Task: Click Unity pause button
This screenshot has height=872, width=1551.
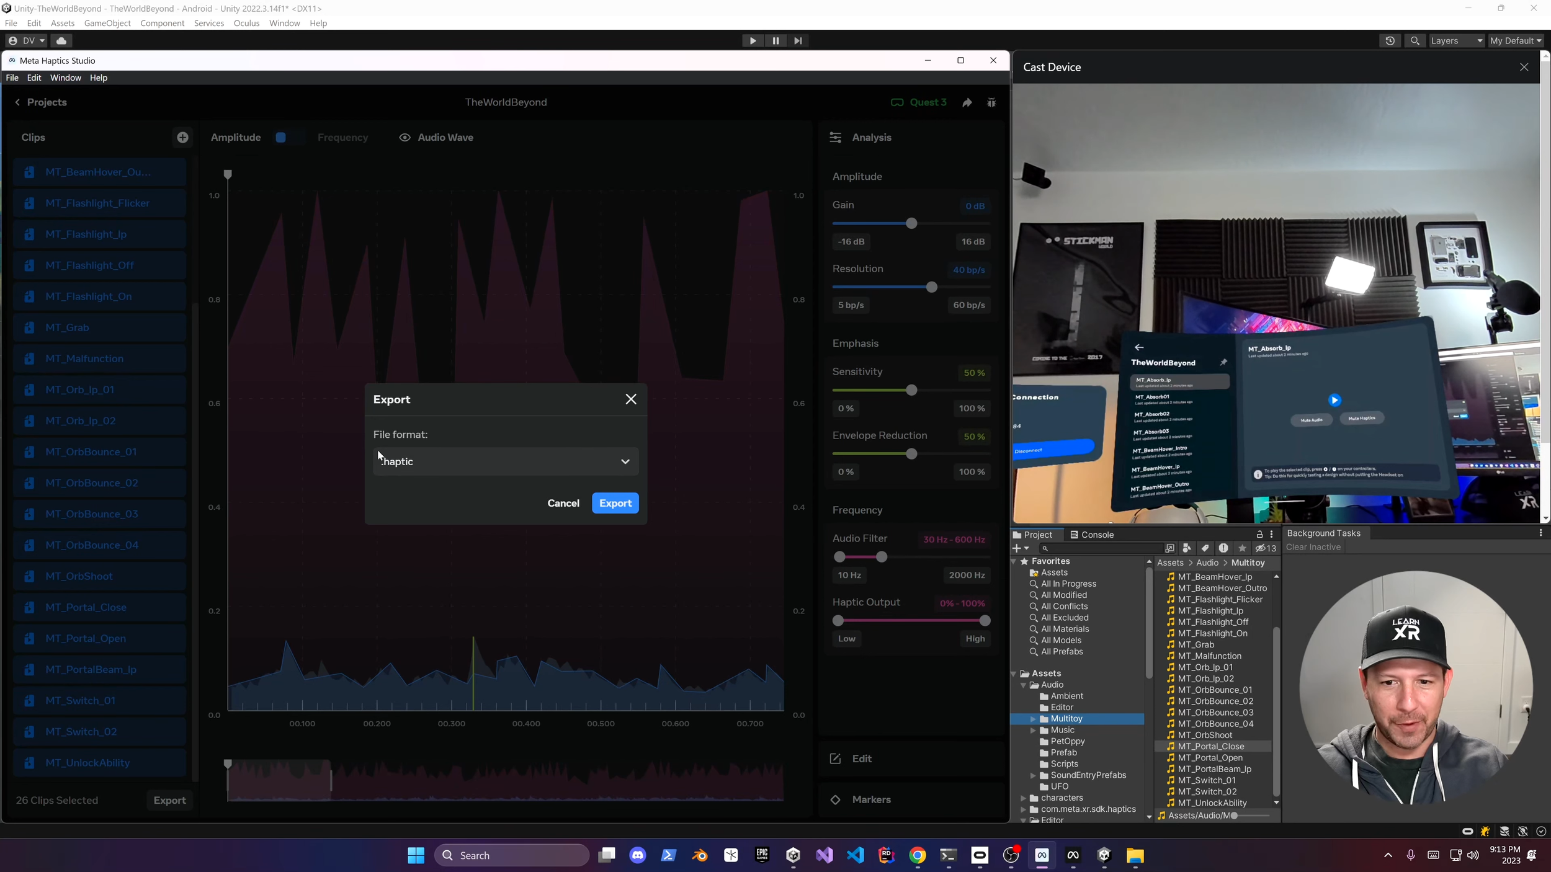Action: click(775, 41)
